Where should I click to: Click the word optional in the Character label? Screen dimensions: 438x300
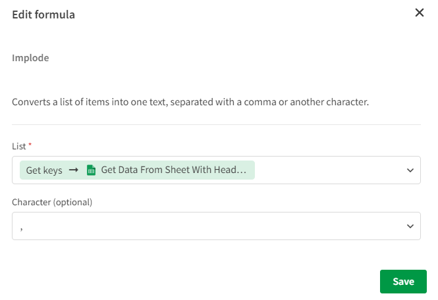(x=74, y=202)
